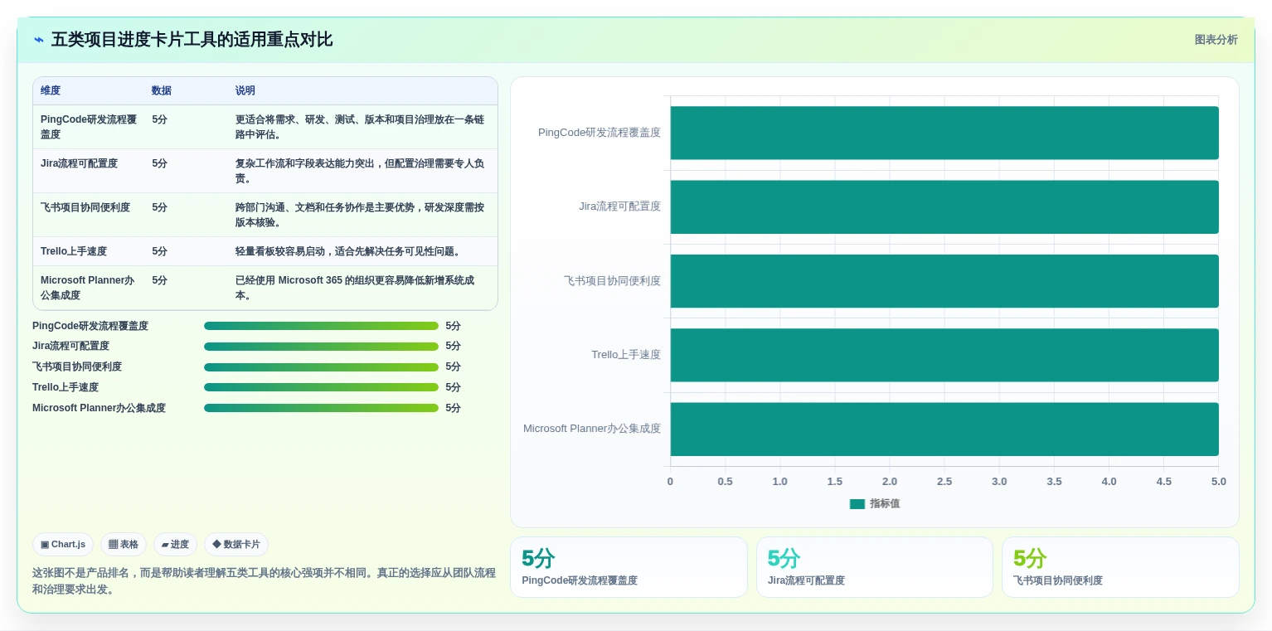Click the Jira流程可配置度 chart bar
Viewport: 1272px width, 631px height.
(944, 207)
